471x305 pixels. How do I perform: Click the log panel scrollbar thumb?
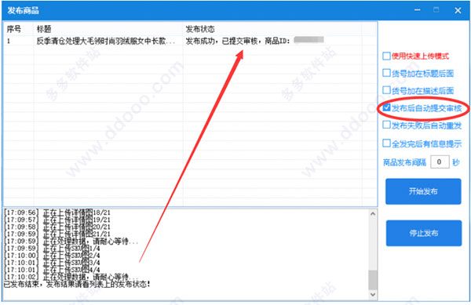pos(373,280)
